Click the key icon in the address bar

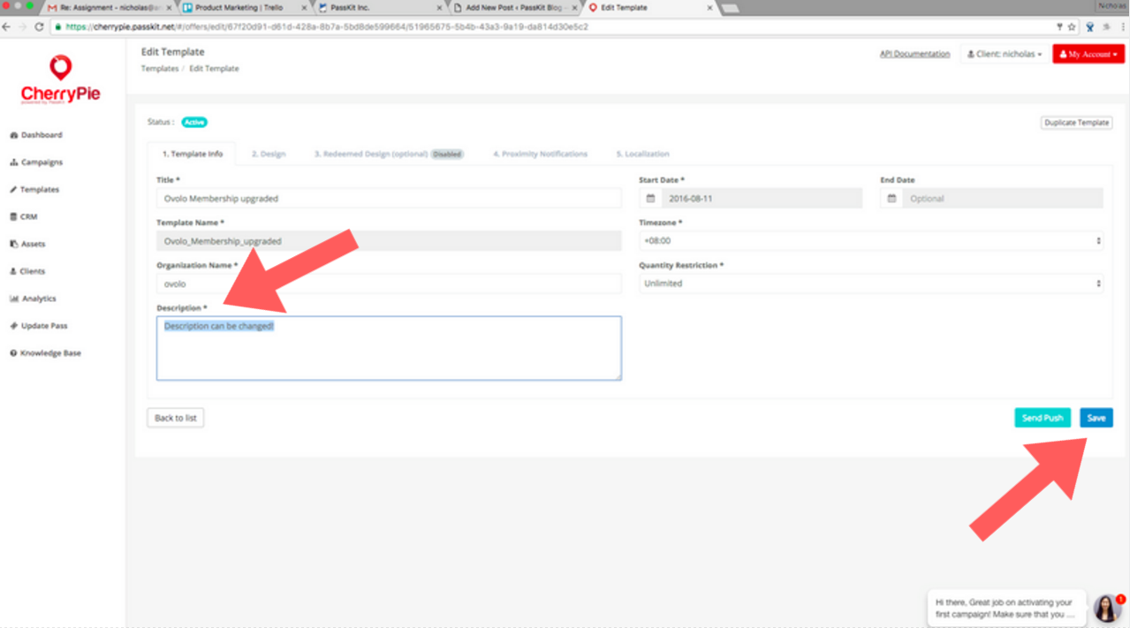pyautogui.click(x=1060, y=26)
